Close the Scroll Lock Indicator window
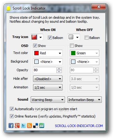 (x=98, y=7)
